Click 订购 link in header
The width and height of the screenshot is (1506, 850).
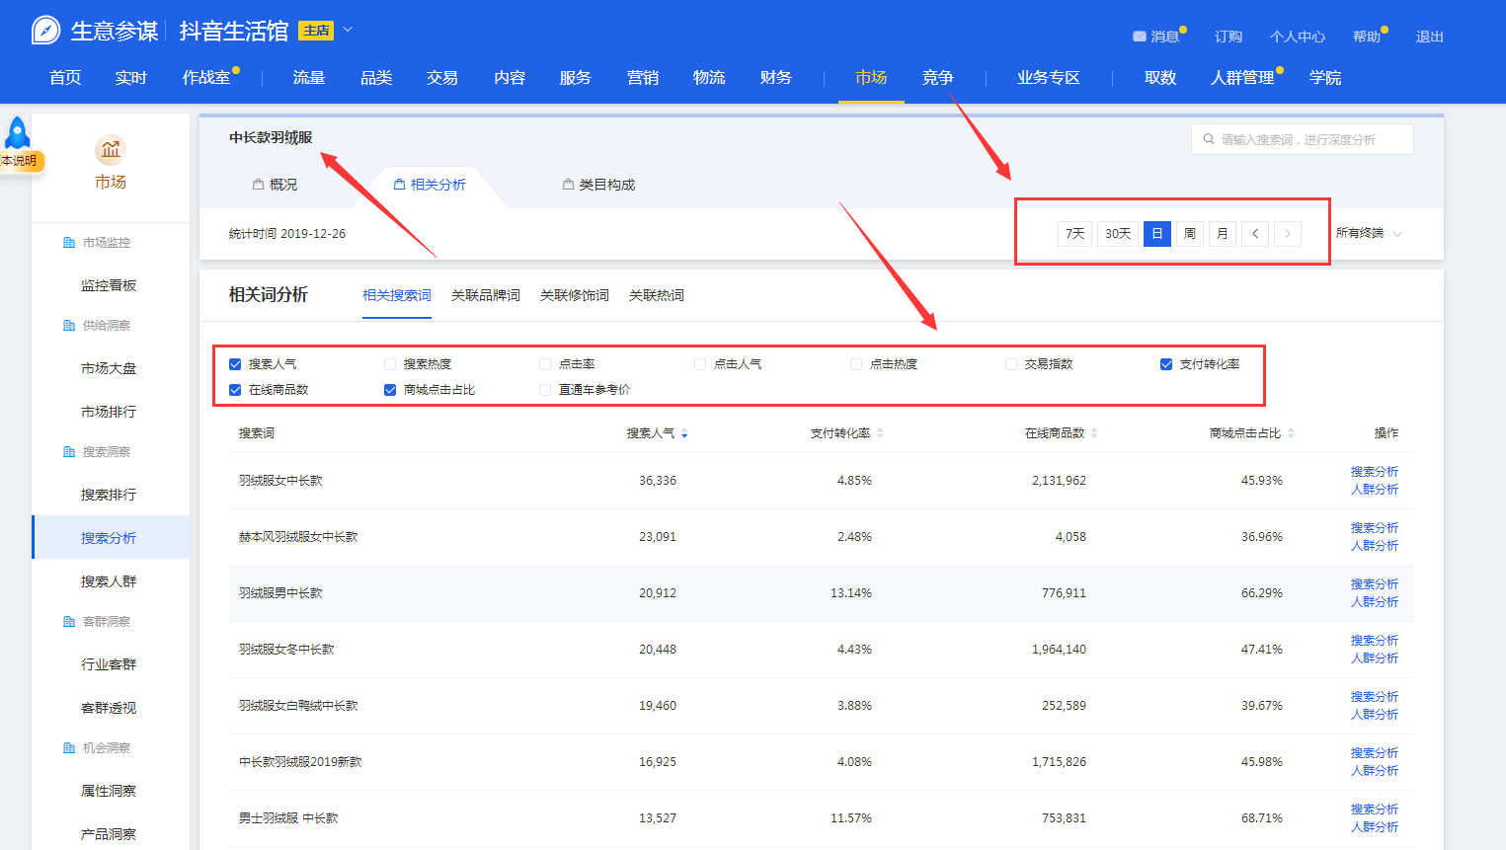click(x=1229, y=37)
